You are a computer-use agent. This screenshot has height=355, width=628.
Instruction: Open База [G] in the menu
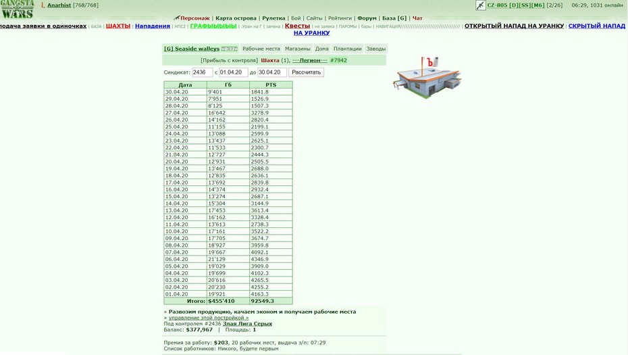click(x=394, y=18)
